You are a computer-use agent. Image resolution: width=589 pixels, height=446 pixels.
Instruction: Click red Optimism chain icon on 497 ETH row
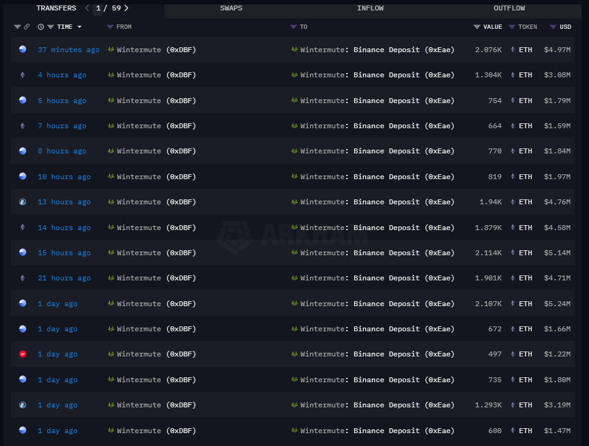[x=23, y=354]
